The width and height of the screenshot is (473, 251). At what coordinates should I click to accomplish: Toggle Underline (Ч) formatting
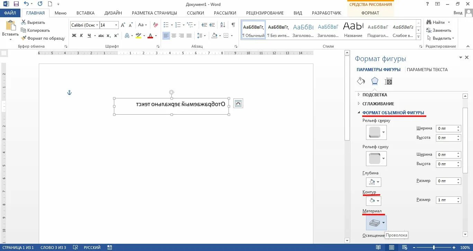pyautogui.click(x=89, y=36)
